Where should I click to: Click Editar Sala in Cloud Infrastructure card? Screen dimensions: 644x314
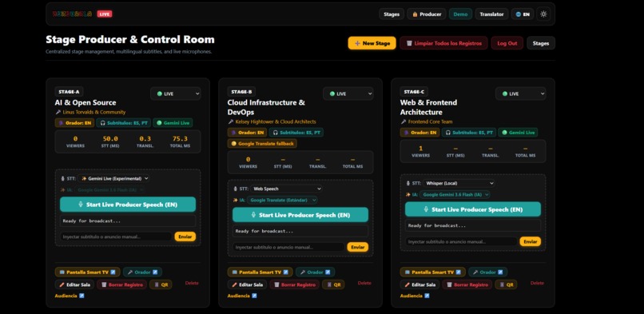click(247, 284)
